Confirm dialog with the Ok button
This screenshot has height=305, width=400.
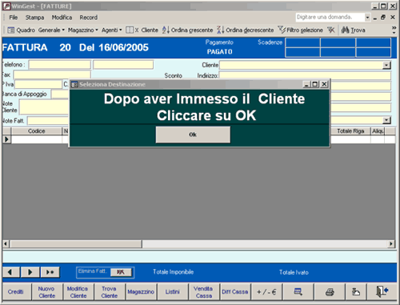click(193, 134)
